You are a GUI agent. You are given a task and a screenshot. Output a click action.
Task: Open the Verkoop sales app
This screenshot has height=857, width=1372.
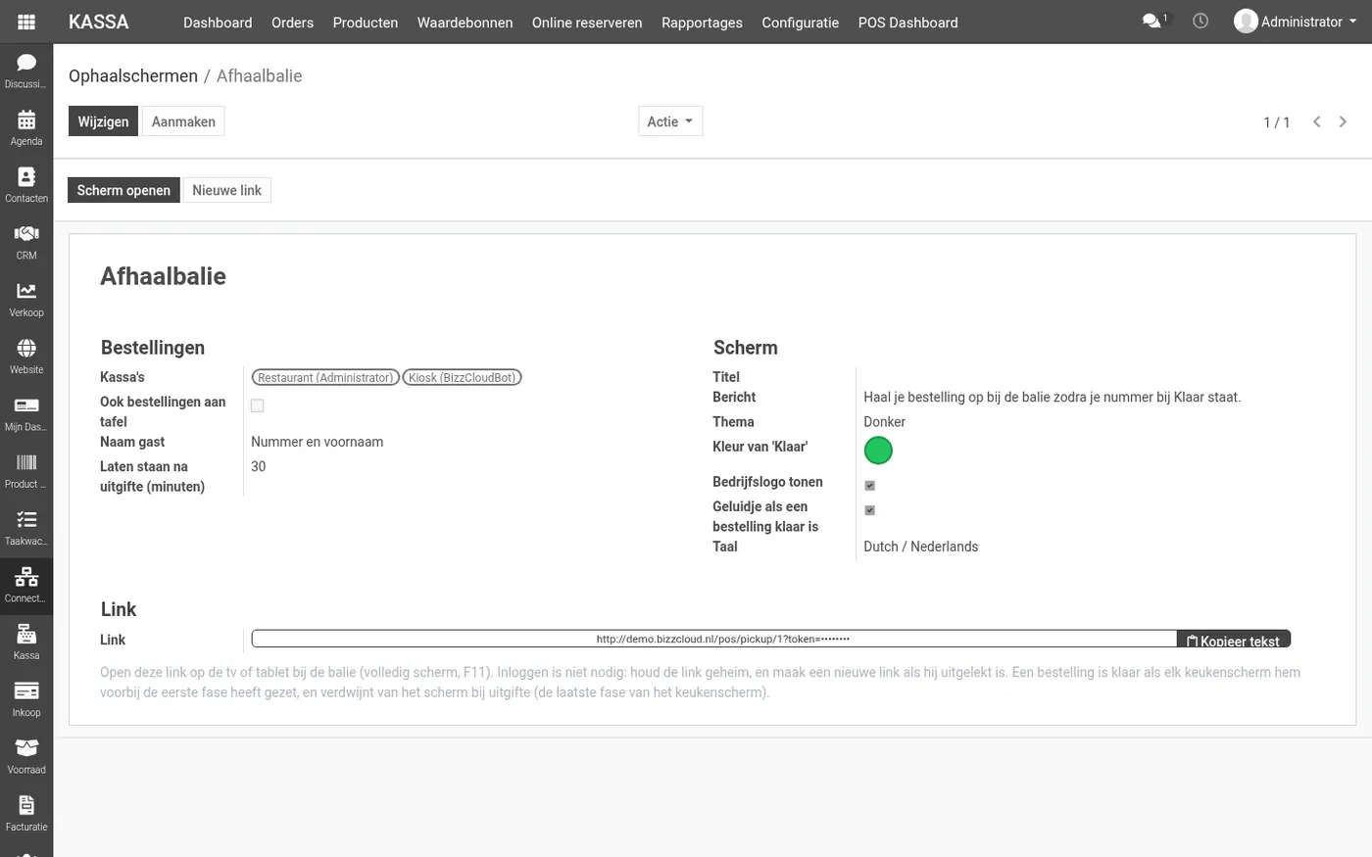click(26, 300)
